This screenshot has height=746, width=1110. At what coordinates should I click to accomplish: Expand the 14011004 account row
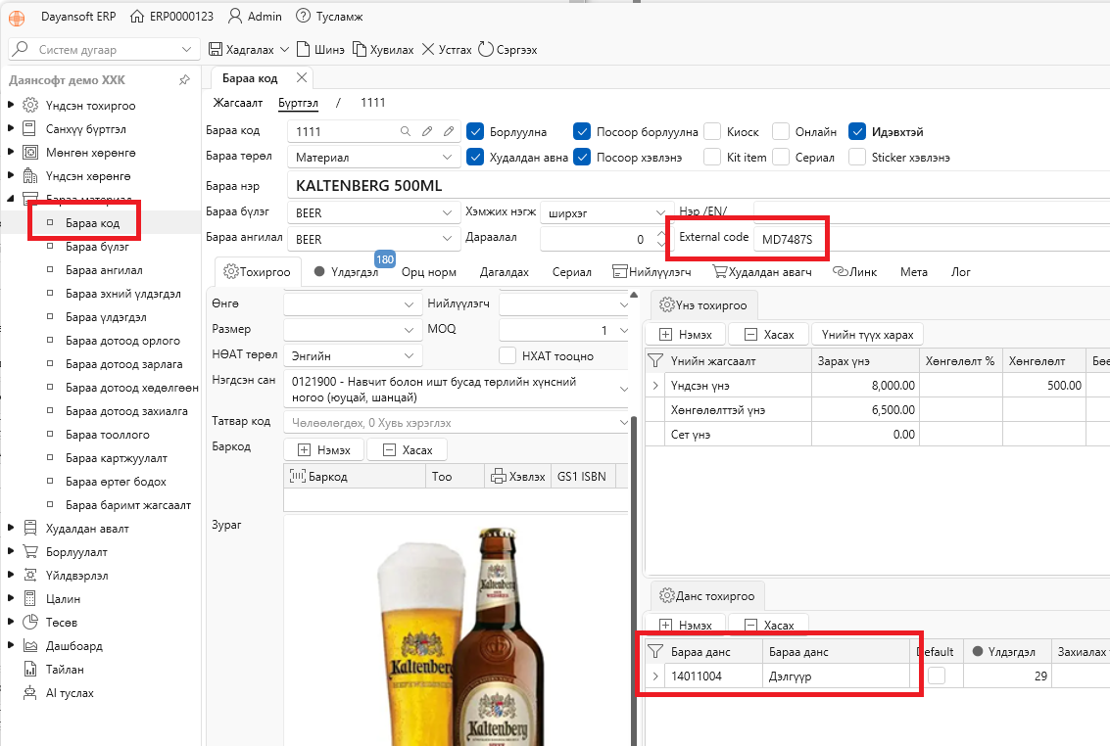tap(655, 676)
